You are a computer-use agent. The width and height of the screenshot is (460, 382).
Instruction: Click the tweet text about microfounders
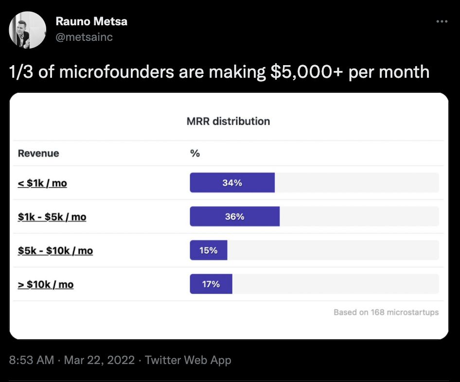pos(219,72)
